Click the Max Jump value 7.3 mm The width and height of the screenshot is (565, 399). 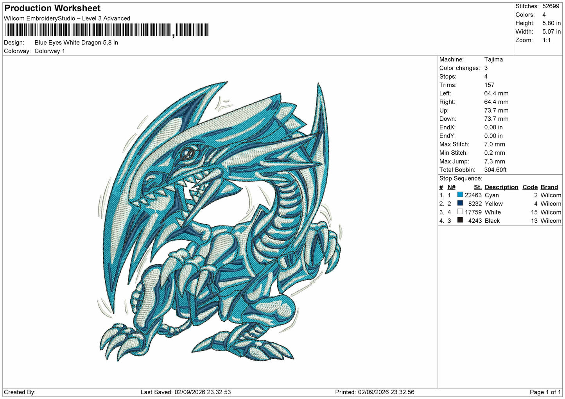pyautogui.click(x=495, y=161)
